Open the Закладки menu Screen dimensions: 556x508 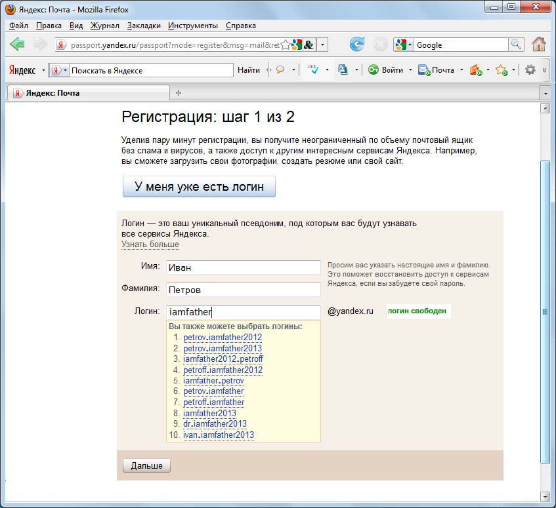pos(144,26)
